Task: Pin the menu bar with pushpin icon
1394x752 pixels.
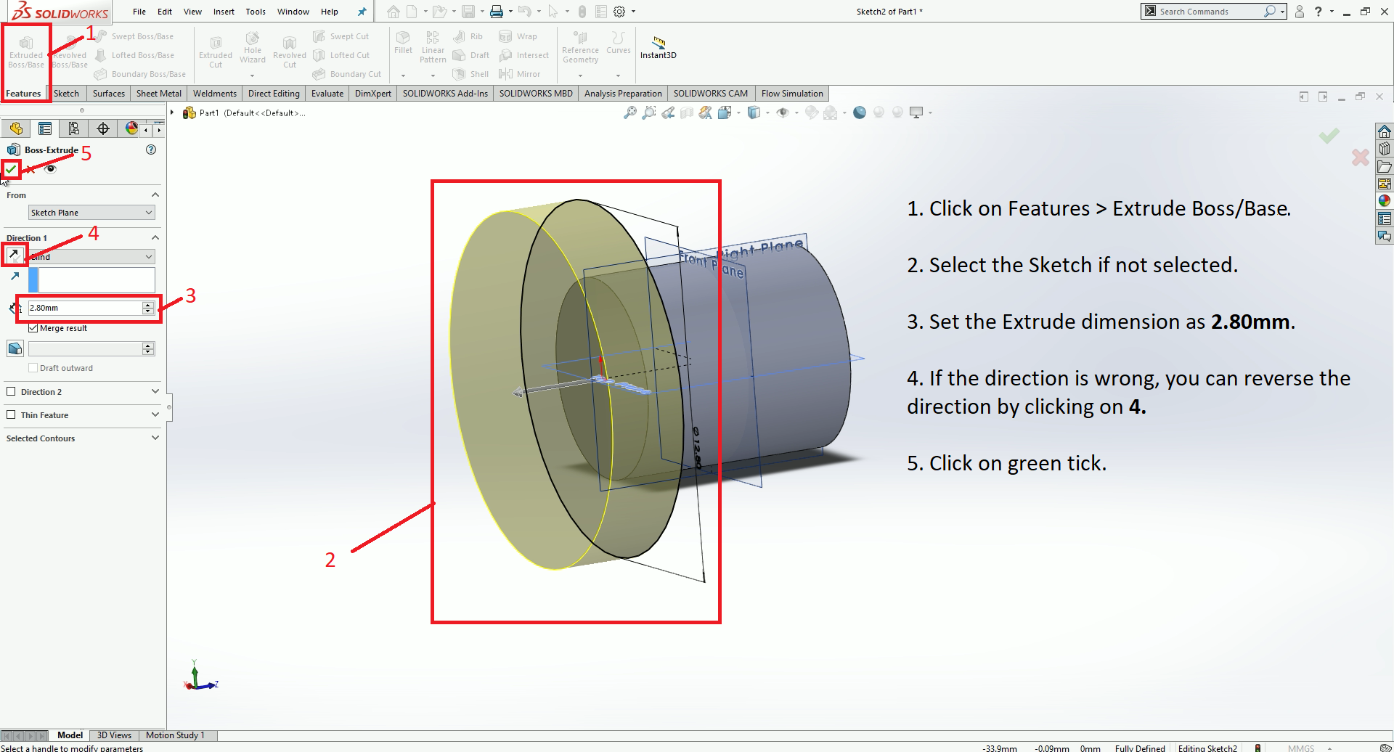Action: [x=362, y=12]
